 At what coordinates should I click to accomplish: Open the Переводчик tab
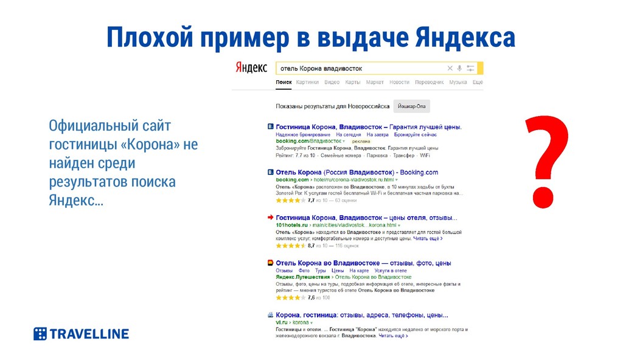coord(429,82)
